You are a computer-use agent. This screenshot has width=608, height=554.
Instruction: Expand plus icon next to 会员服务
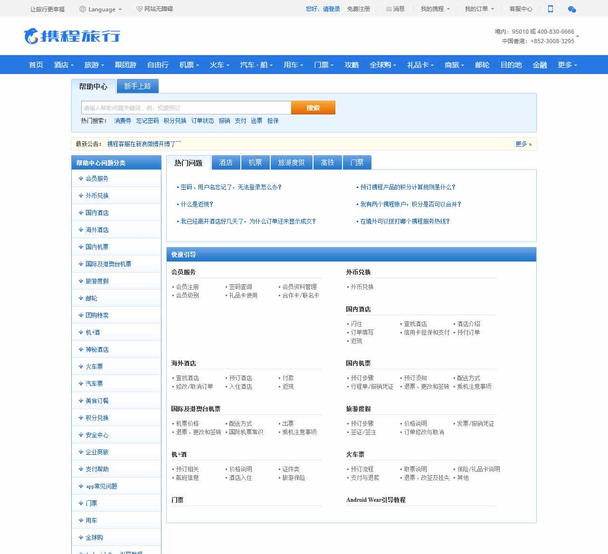81,178
